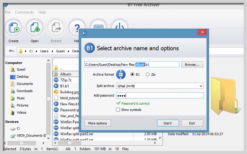Screen dimensions: 247x154
Task: Open Guest folder in Computer sidebar
Action: coord(21,70)
